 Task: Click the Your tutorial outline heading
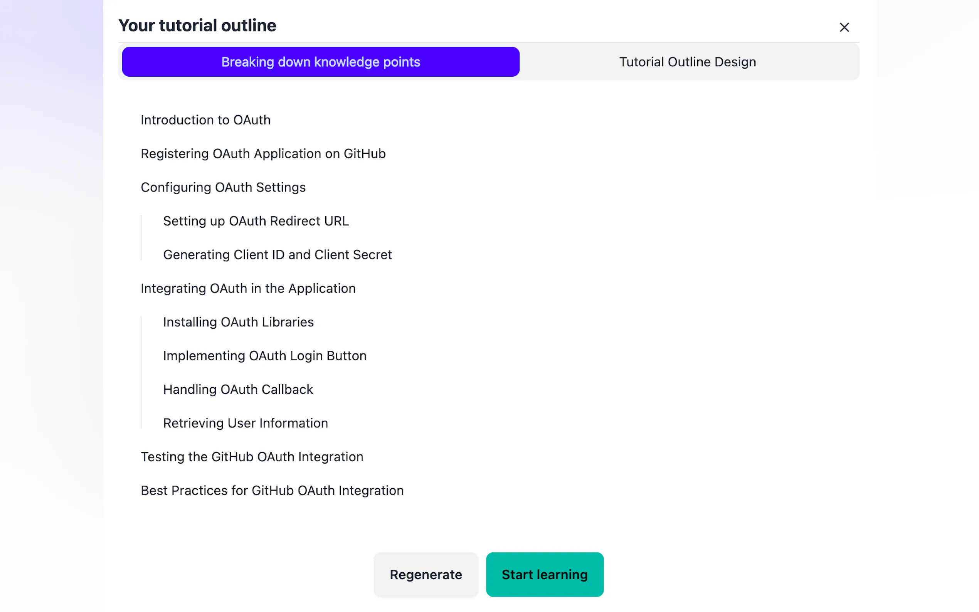pos(197,25)
